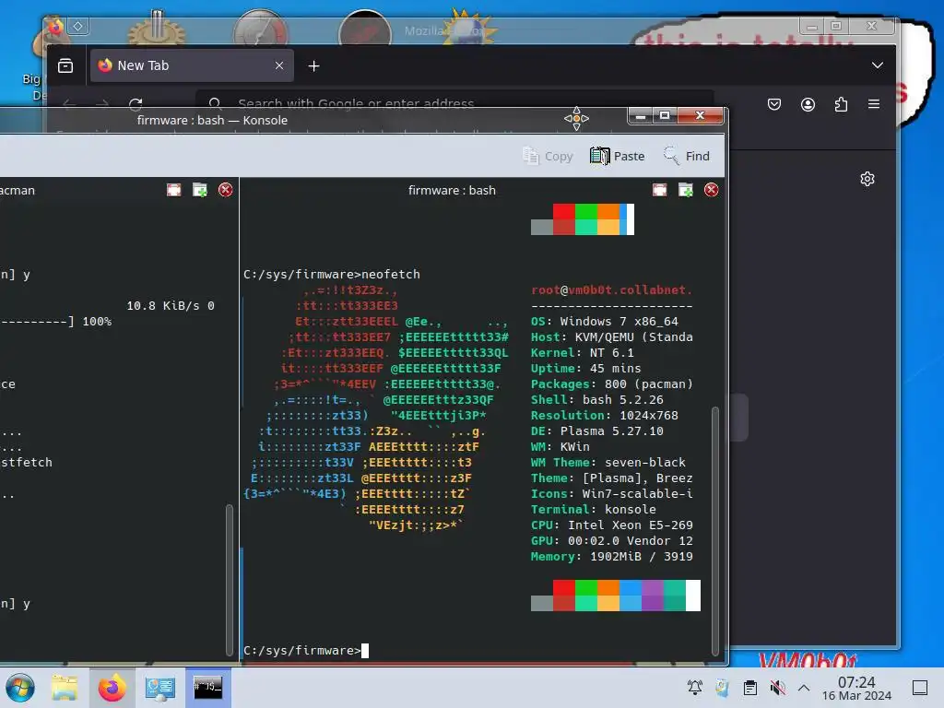
Task: Open a new tab with plus button
Action: pos(313,65)
